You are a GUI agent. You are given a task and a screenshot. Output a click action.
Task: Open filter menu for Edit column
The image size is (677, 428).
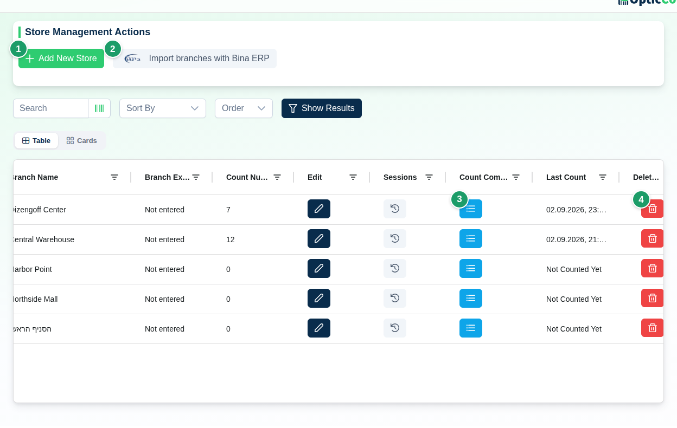click(353, 177)
